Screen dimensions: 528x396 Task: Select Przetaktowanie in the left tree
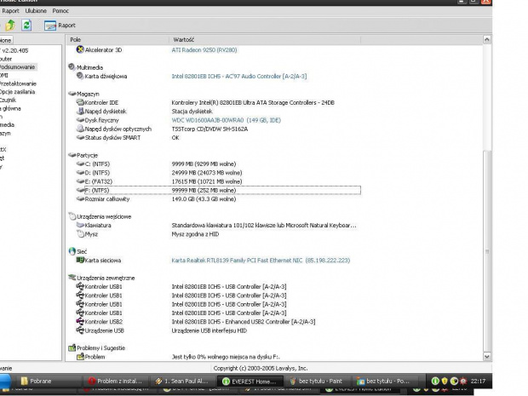18,83
